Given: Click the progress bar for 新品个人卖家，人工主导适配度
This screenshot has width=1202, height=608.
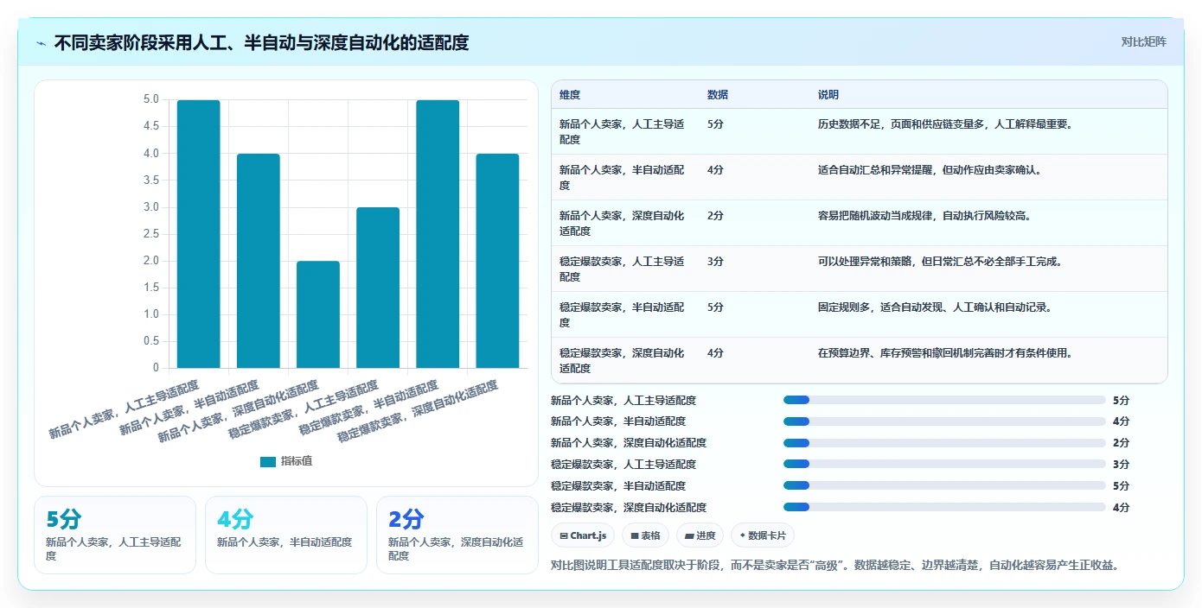Looking at the screenshot, I should coord(944,400).
